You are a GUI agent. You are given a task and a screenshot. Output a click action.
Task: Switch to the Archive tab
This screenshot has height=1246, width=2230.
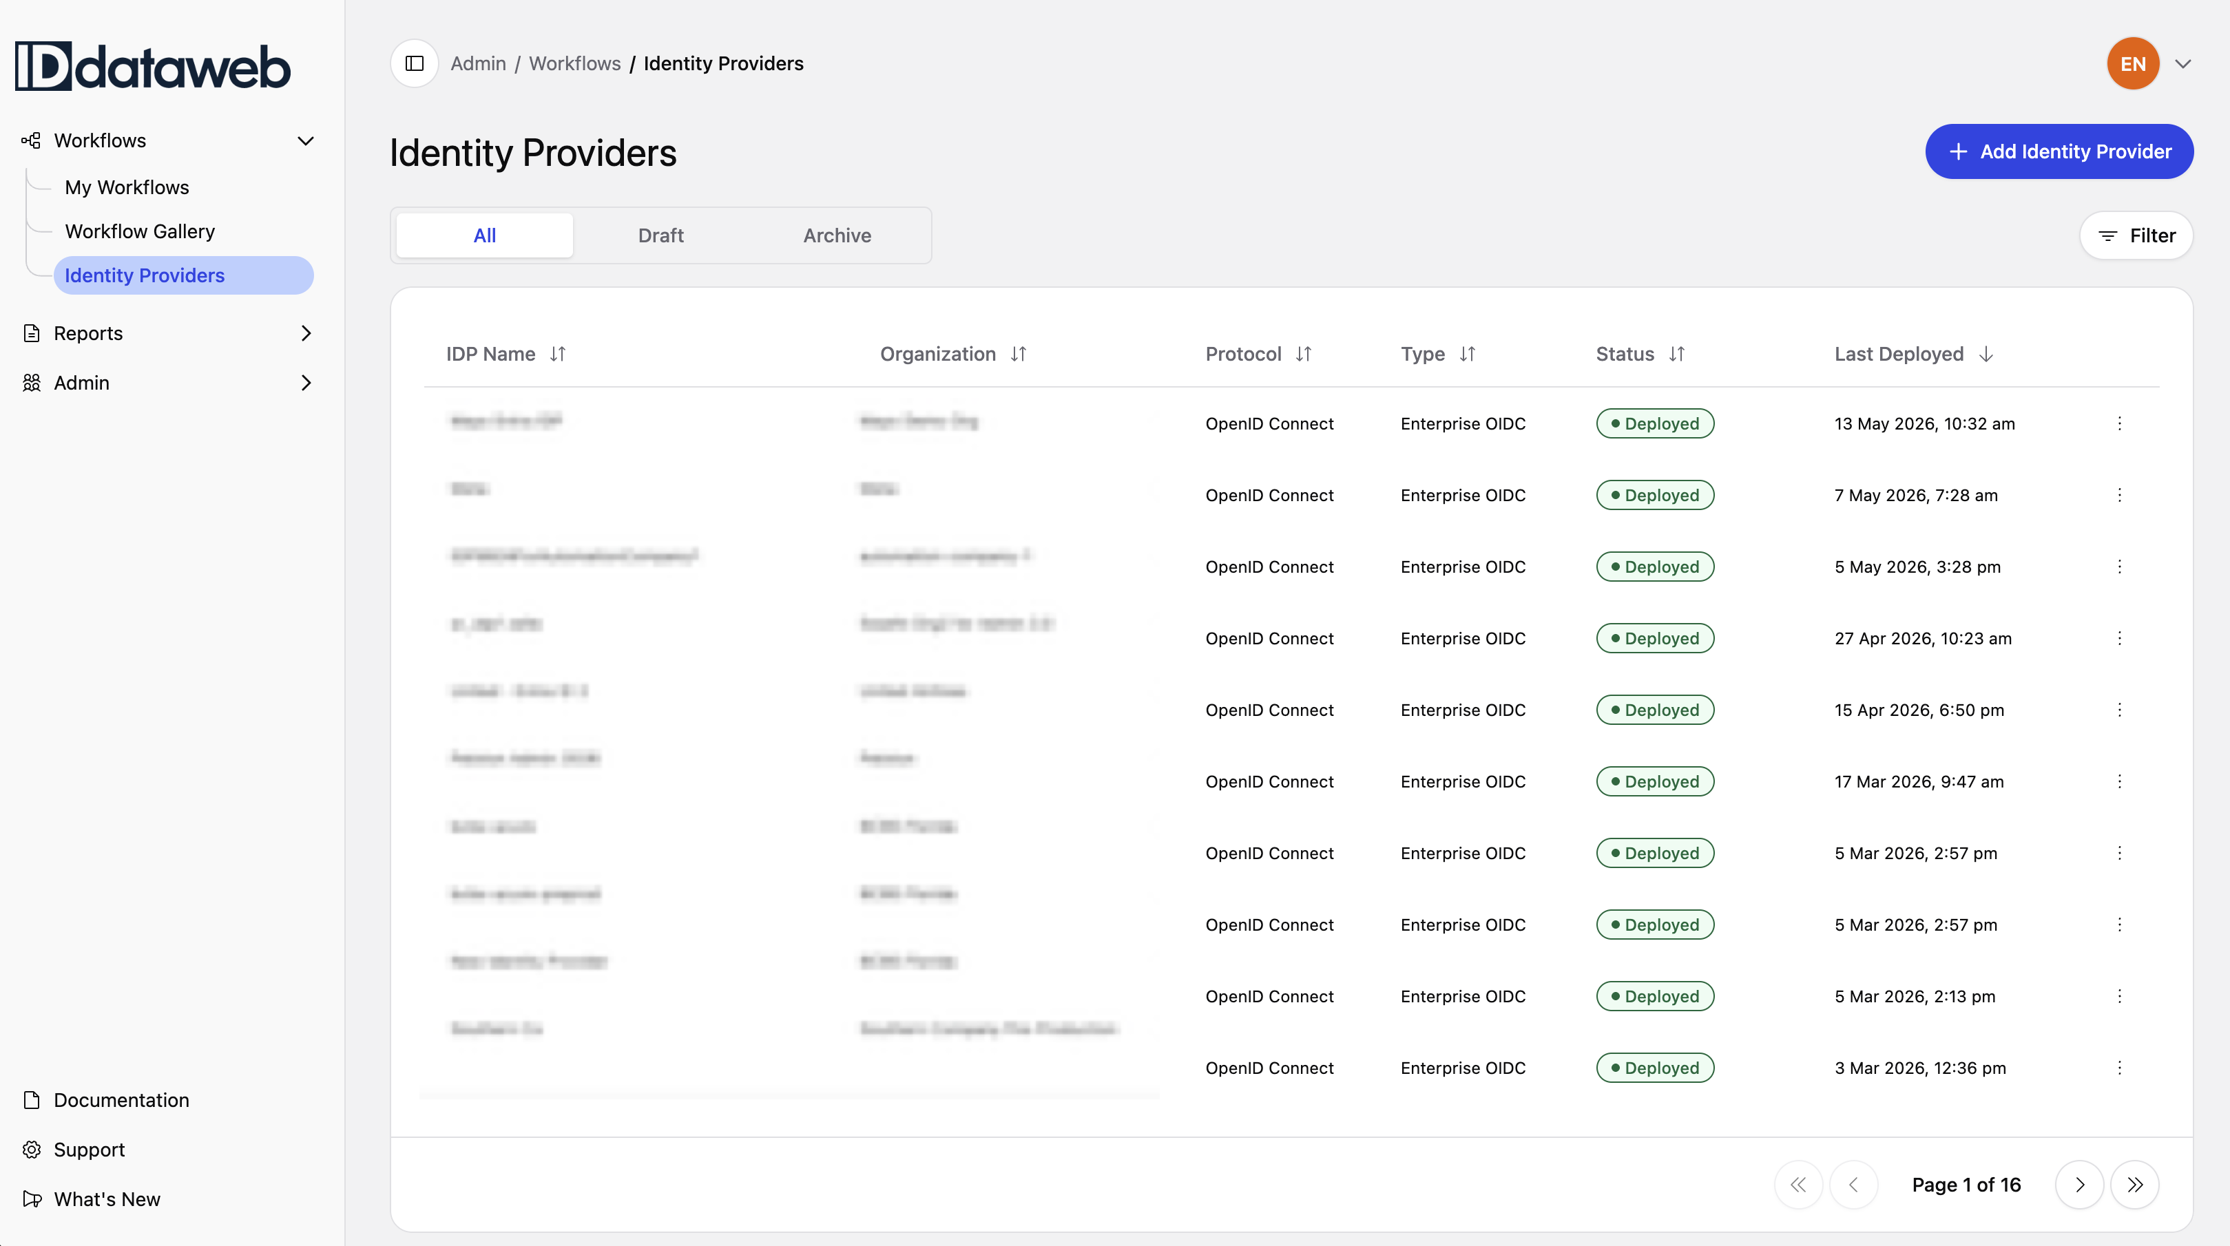click(x=837, y=235)
